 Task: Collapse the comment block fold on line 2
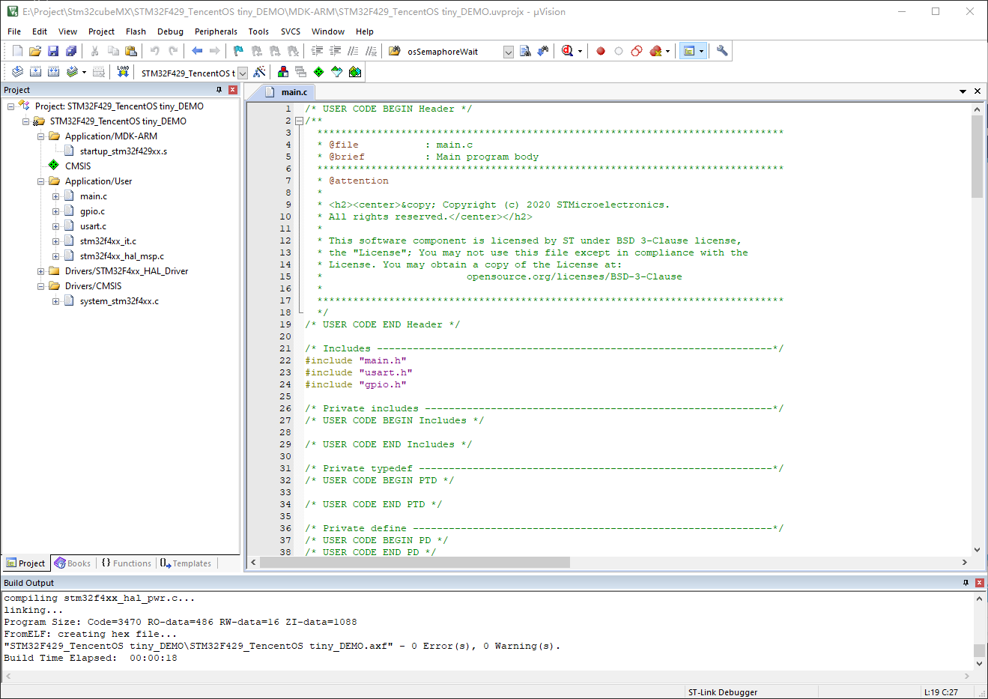(299, 121)
